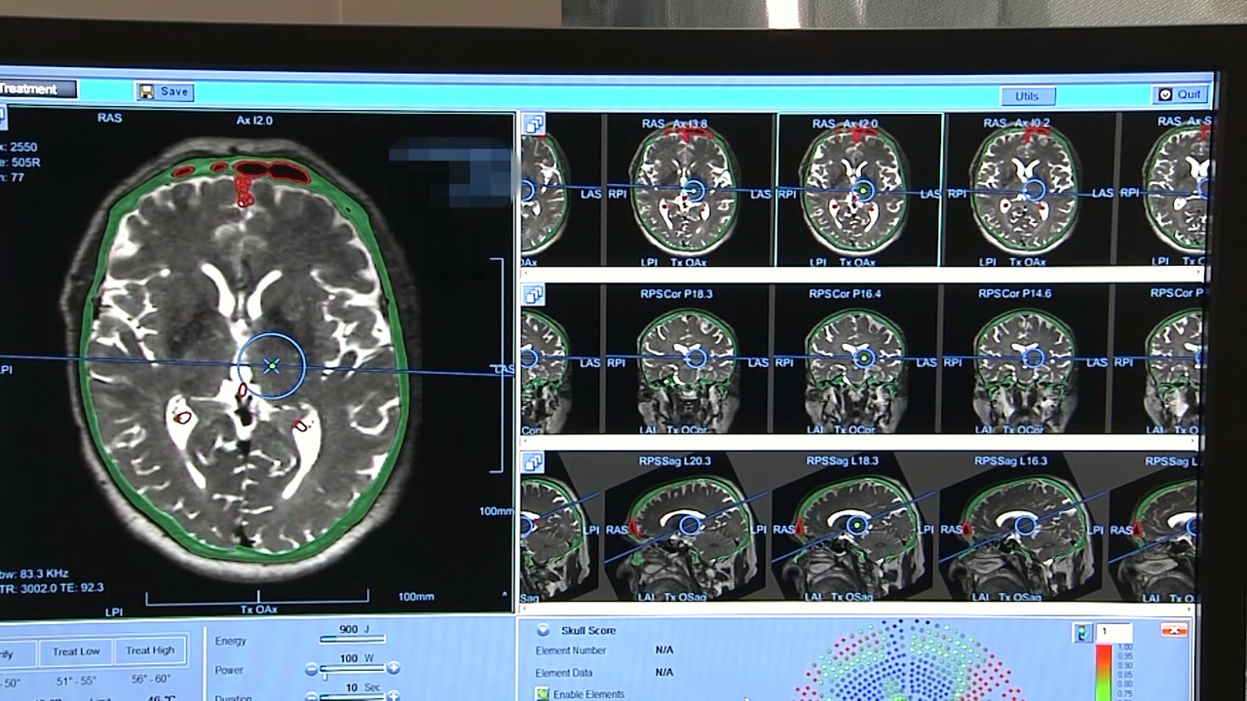Click the 'TR: 3002.0 TE: 92.3' text

pyautogui.click(x=54, y=588)
